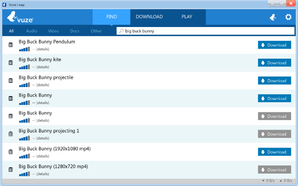Open details for Big Buck Bunny projecting 1
The width and height of the screenshot is (298, 186).
tap(43, 138)
